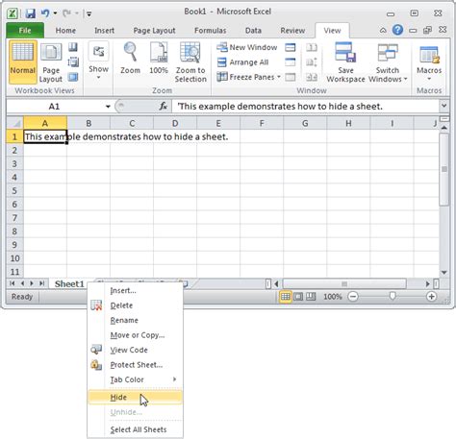
Task: Switch to the Review ribbon tab
Action: [292, 31]
